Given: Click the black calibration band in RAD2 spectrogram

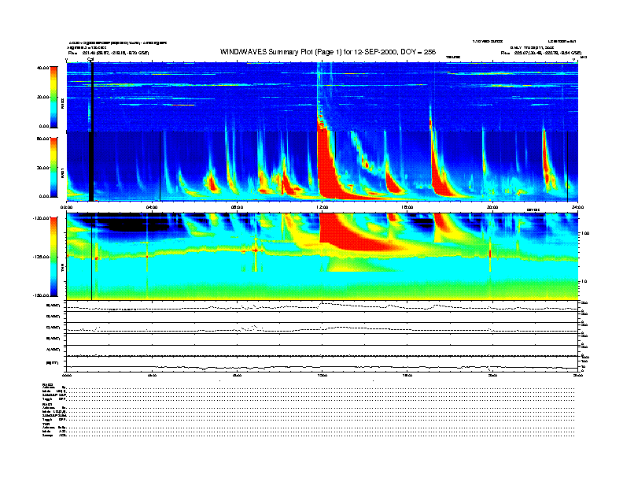Looking at the screenshot, I should [91, 97].
